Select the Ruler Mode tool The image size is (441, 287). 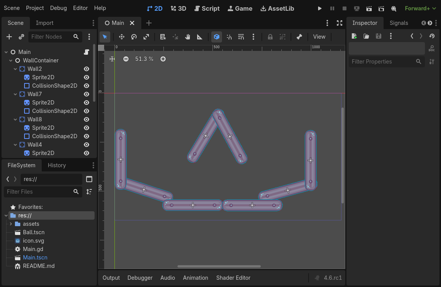coord(200,37)
